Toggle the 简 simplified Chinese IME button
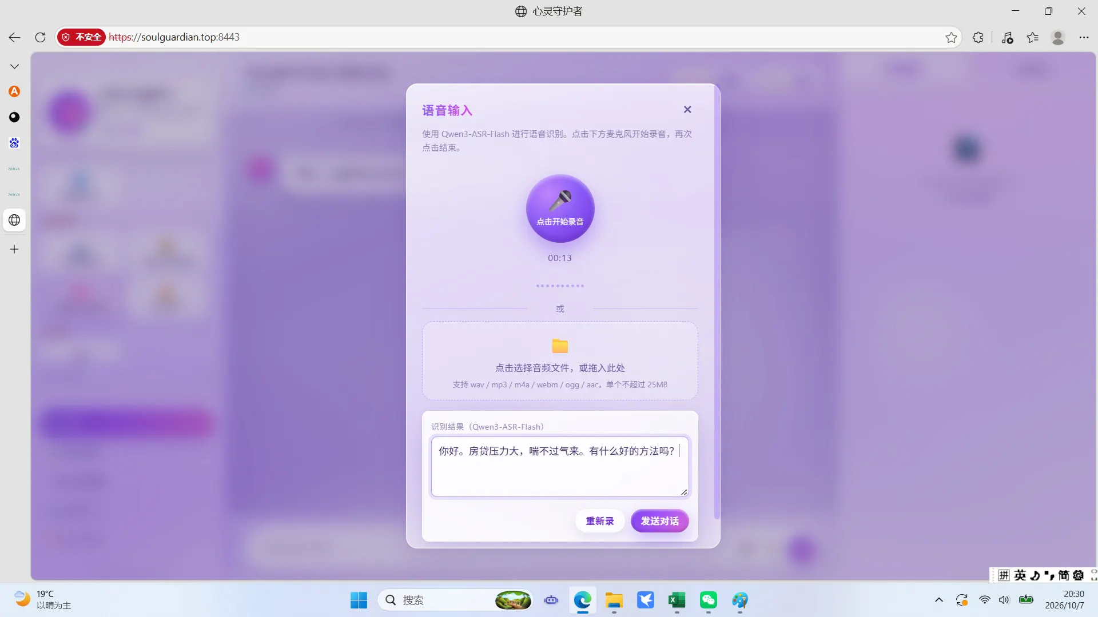This screenshot has width=1098, height=617. point(1064,575)
